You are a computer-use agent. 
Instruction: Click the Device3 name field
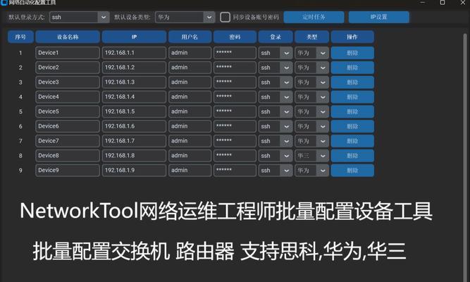point(68,82)
